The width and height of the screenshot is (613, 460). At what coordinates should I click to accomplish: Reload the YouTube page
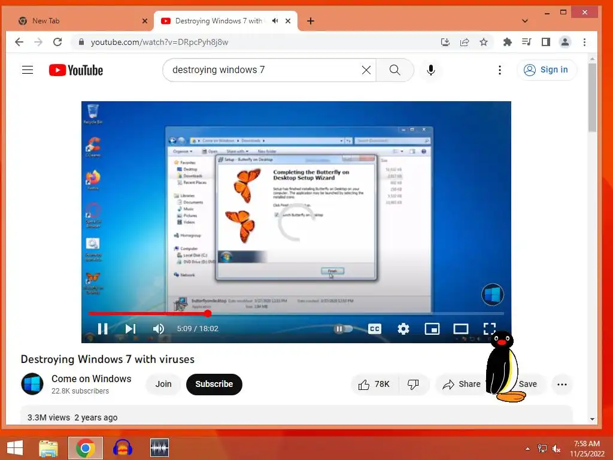point(57,42)
